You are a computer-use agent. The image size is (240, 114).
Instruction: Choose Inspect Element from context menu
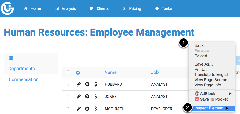209,108
